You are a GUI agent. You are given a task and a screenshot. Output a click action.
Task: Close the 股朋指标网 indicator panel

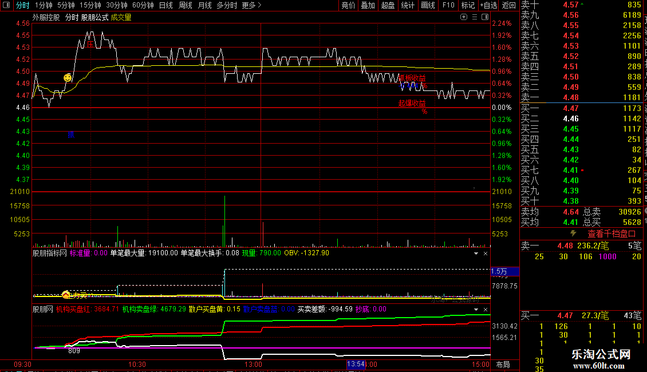tap(486, 253)
